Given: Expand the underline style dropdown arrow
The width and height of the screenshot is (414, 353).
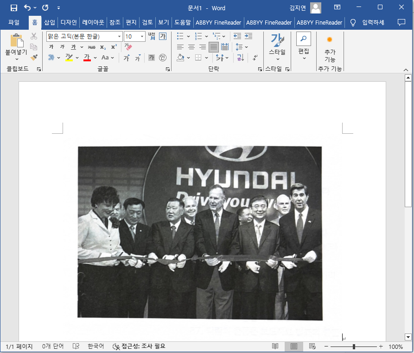Looking at the screenshot, I should tap(82, 47).
